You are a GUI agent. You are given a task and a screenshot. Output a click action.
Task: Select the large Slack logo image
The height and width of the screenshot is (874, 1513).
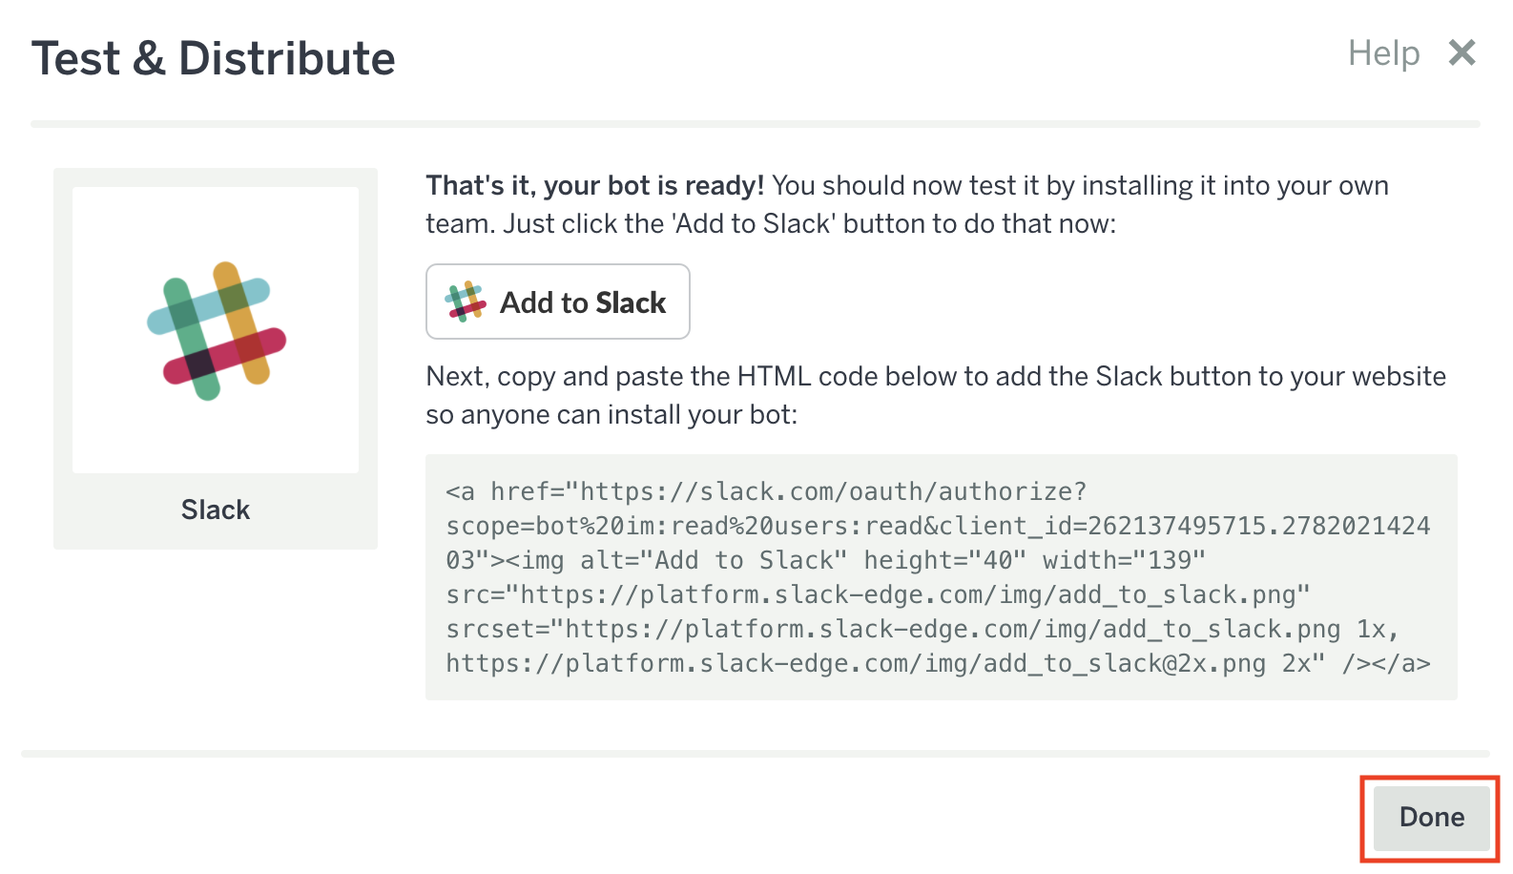tap(216, 330)
